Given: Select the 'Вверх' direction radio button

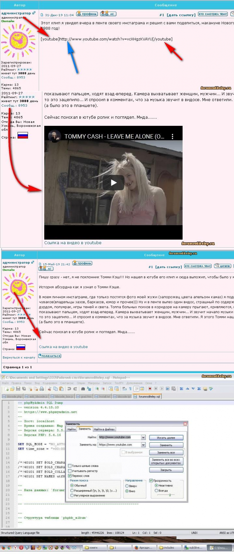Looking at the screenshot, I should coord(127,486).
